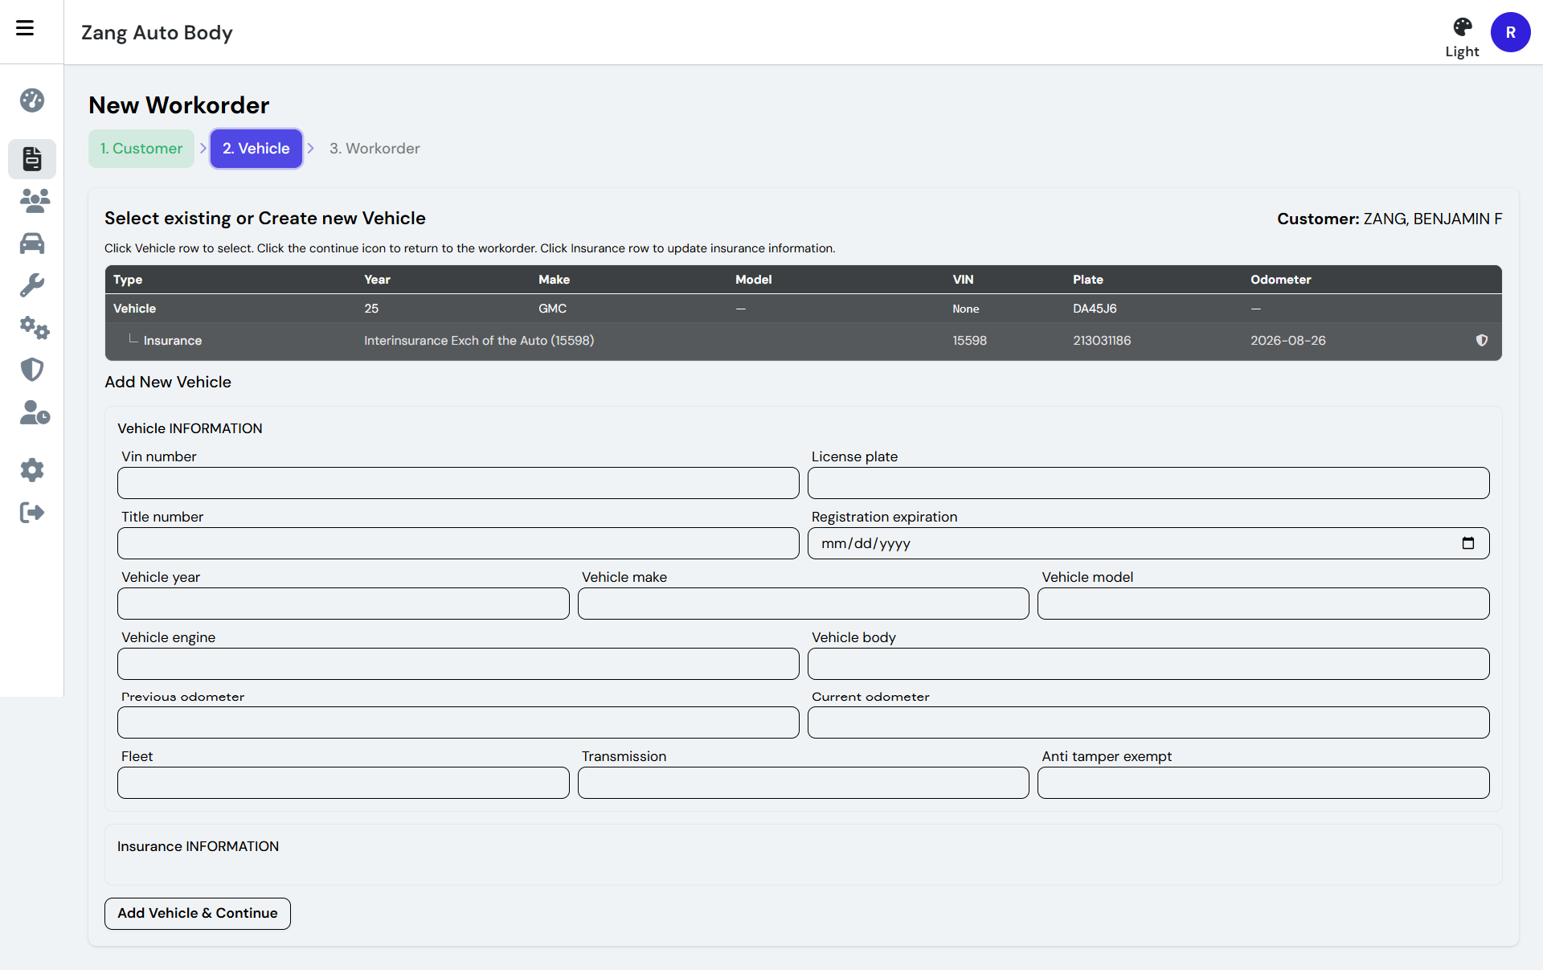Image resolution: width=1543 pixels, height=970 pixels.
Task: Open the vehicles car icon in sidebar
Action: click(x=32, y=244)
